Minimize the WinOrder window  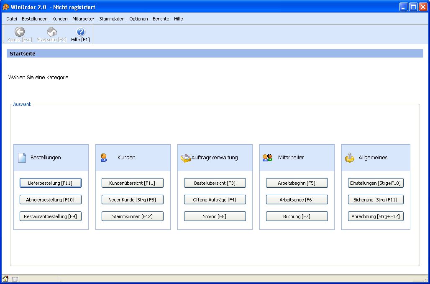coord(403,7)
